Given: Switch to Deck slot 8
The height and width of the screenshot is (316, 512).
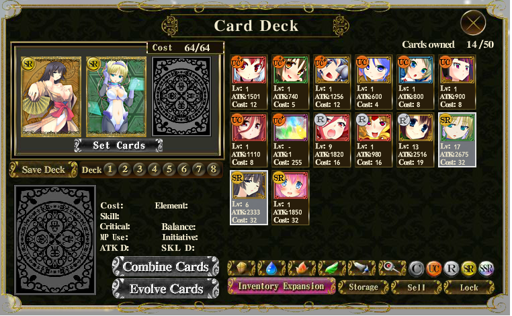Looking at the screenshot, I should coord(214,169).
